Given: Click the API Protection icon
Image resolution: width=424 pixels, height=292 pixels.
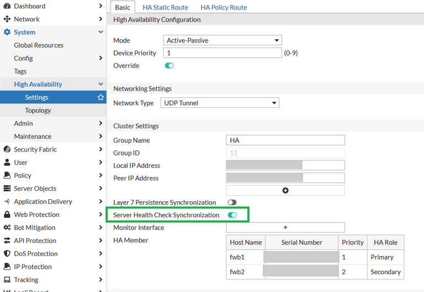Looking at the screenshot, I should pos(7,241).
